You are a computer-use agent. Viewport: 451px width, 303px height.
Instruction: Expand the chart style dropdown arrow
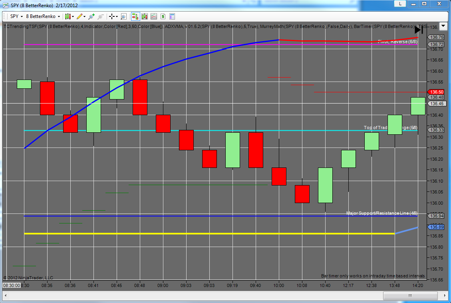pos(73,17)
